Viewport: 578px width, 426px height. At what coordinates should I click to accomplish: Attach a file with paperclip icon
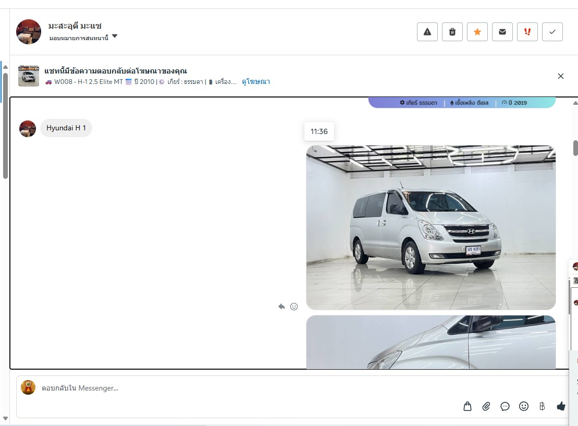[486, 407]
